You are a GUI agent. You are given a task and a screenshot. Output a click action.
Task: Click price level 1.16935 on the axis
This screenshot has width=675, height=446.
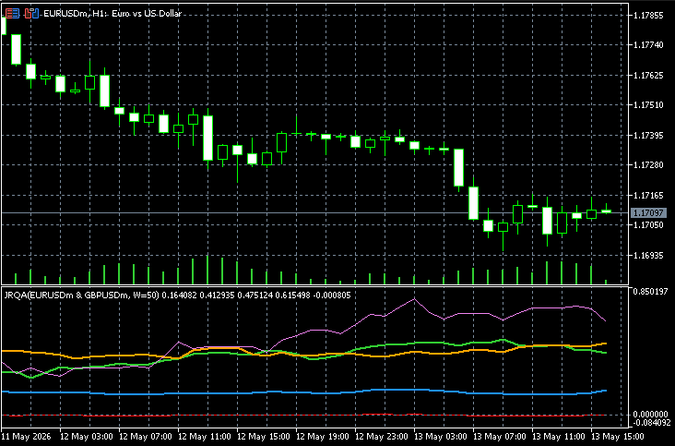[649, 256]
